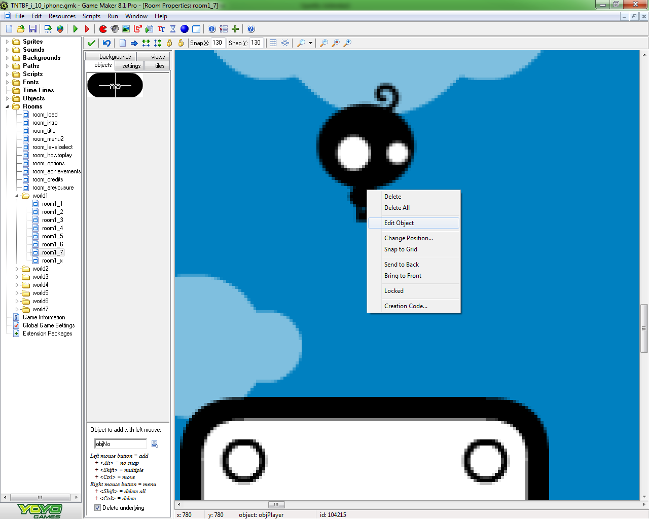Open Game Information tree entry
The height and width of the screenshot is (519, 649).
coord(44,317)
